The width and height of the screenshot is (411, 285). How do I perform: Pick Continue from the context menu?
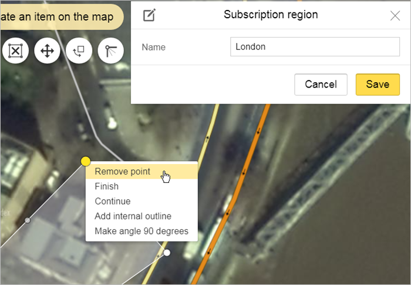pyautogui.click(x=112, y=201)
